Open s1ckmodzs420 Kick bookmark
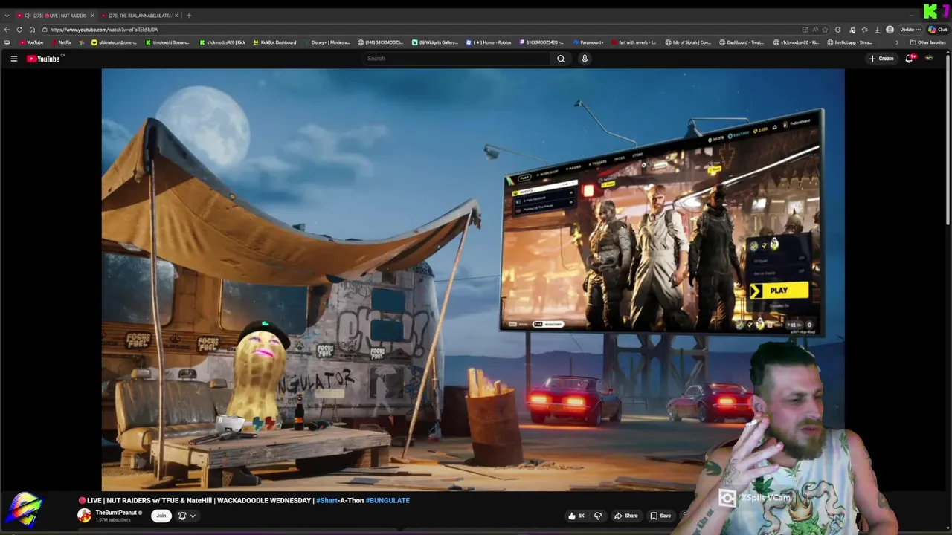Image resolution: width=952 pixels, height=535 pixels. tap(222, 42)
